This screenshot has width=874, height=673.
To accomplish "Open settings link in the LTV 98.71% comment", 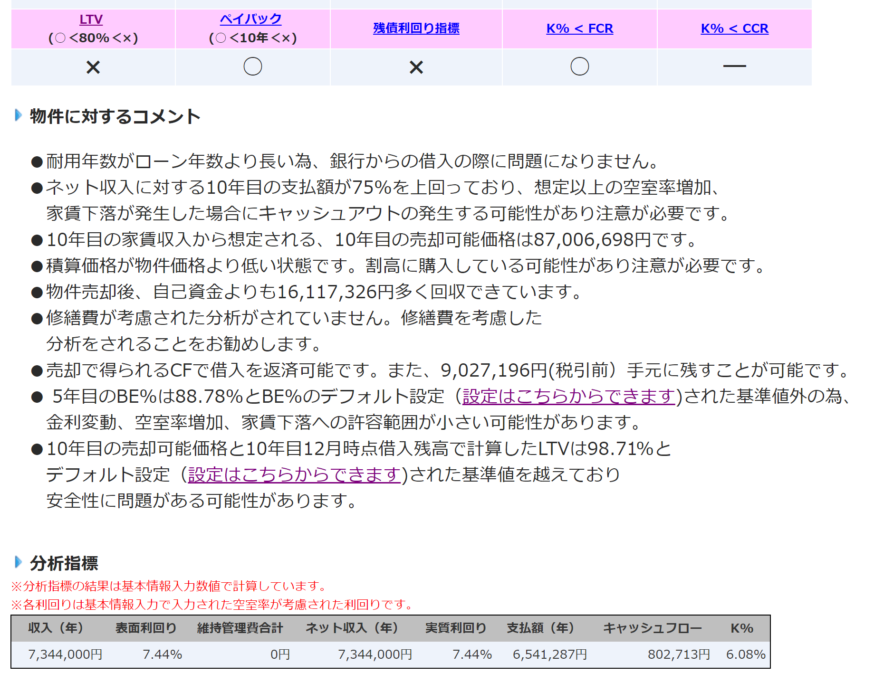I will click(x=294, y=474).
